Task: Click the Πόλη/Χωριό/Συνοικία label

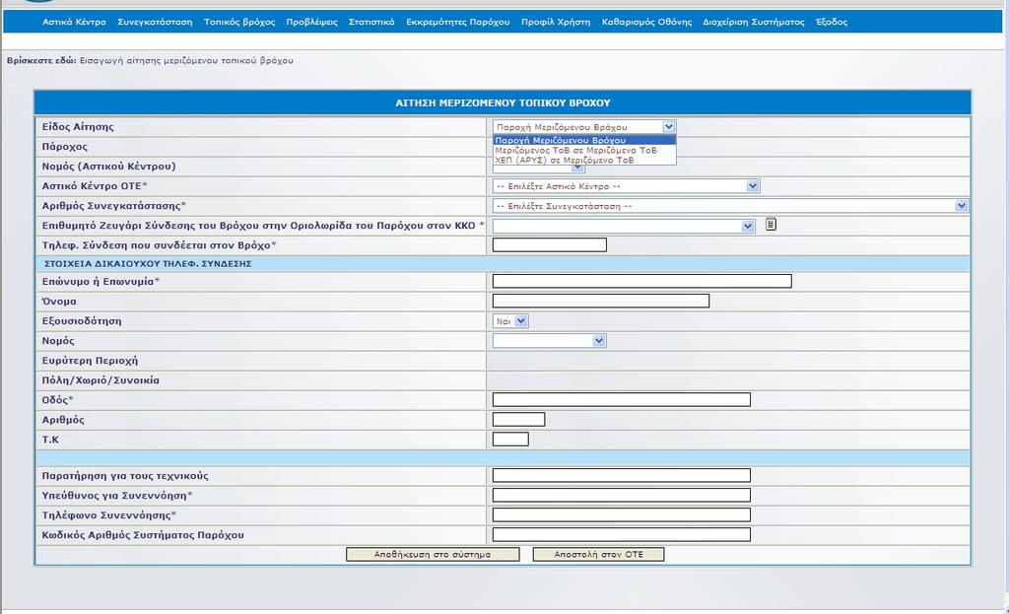Action: [101, 380]
